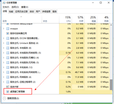
Task: Click the 9.6 MB memory cell
Action: tap(78, 67)
